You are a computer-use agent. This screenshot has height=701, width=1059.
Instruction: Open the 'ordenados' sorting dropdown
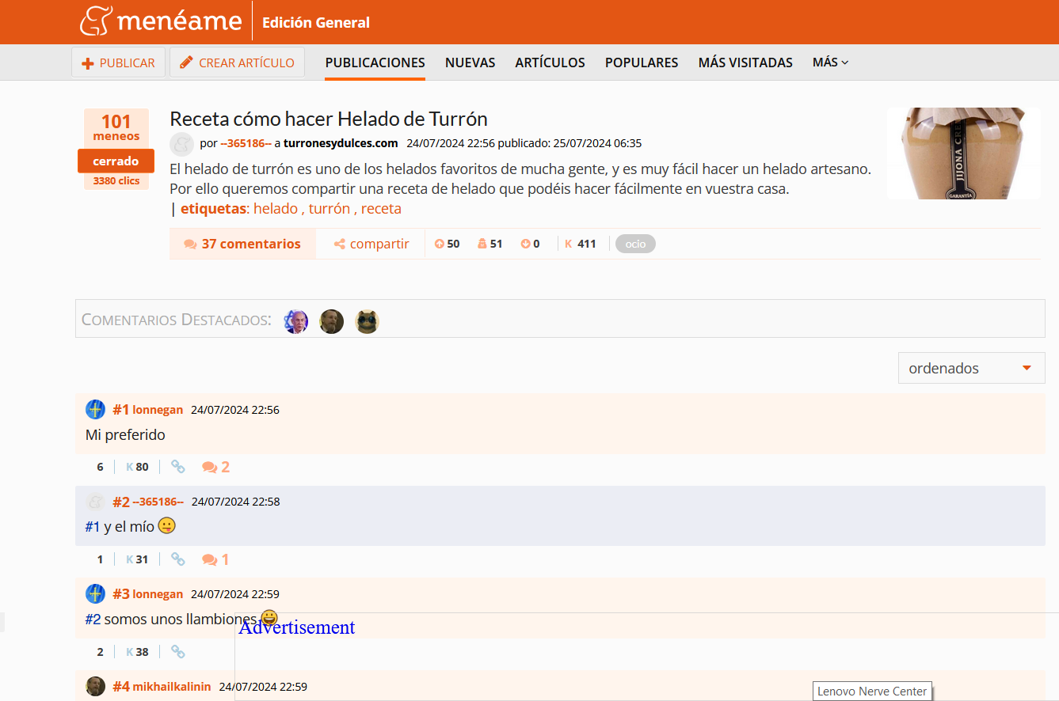click(x=971, y=368)
